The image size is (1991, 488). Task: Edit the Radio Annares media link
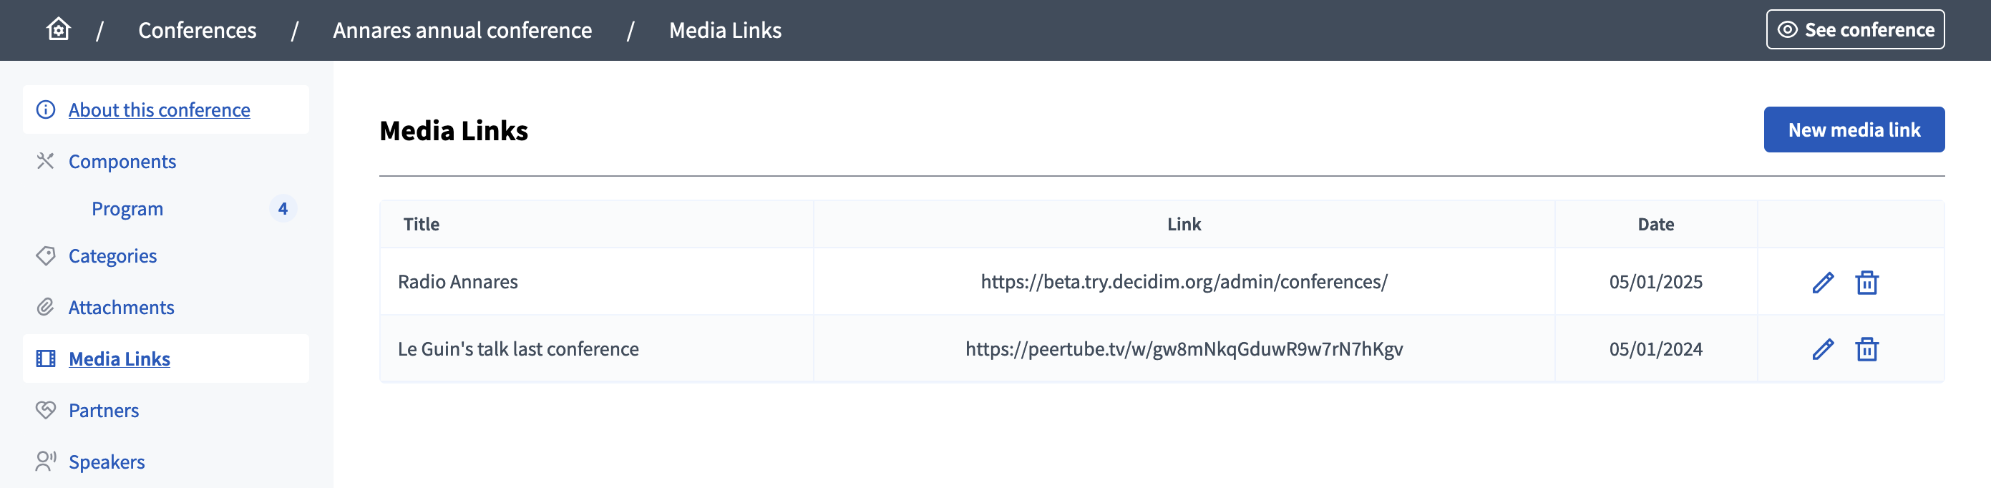1823,283
